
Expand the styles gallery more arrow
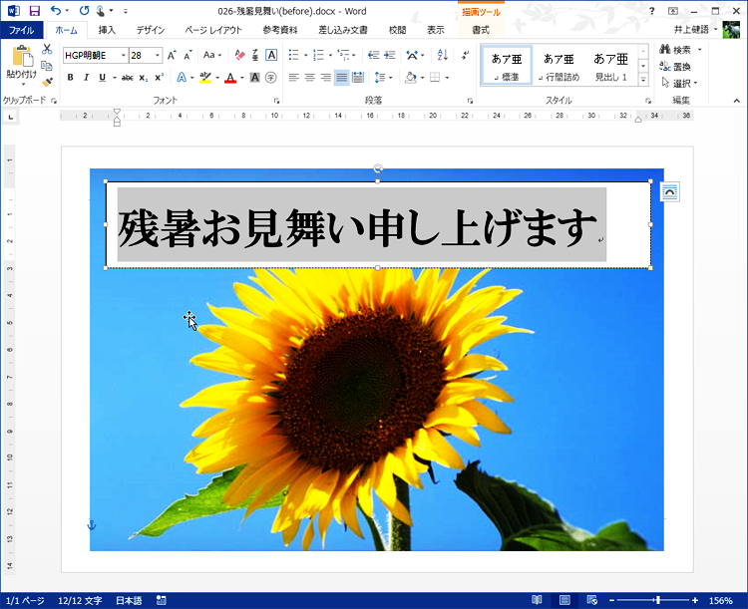tap(643, 80)
